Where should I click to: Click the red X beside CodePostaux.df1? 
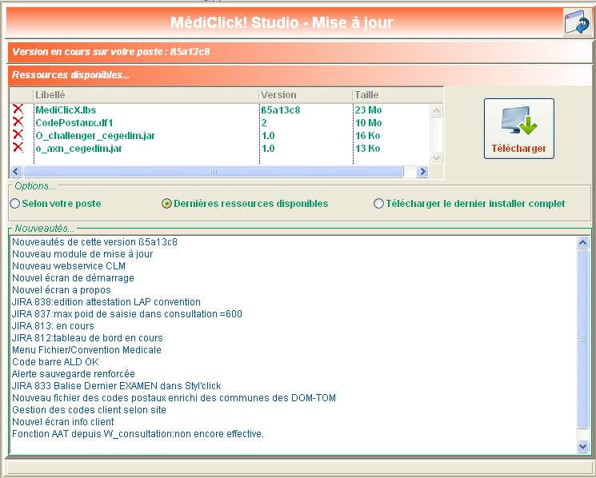coord(18,122)
